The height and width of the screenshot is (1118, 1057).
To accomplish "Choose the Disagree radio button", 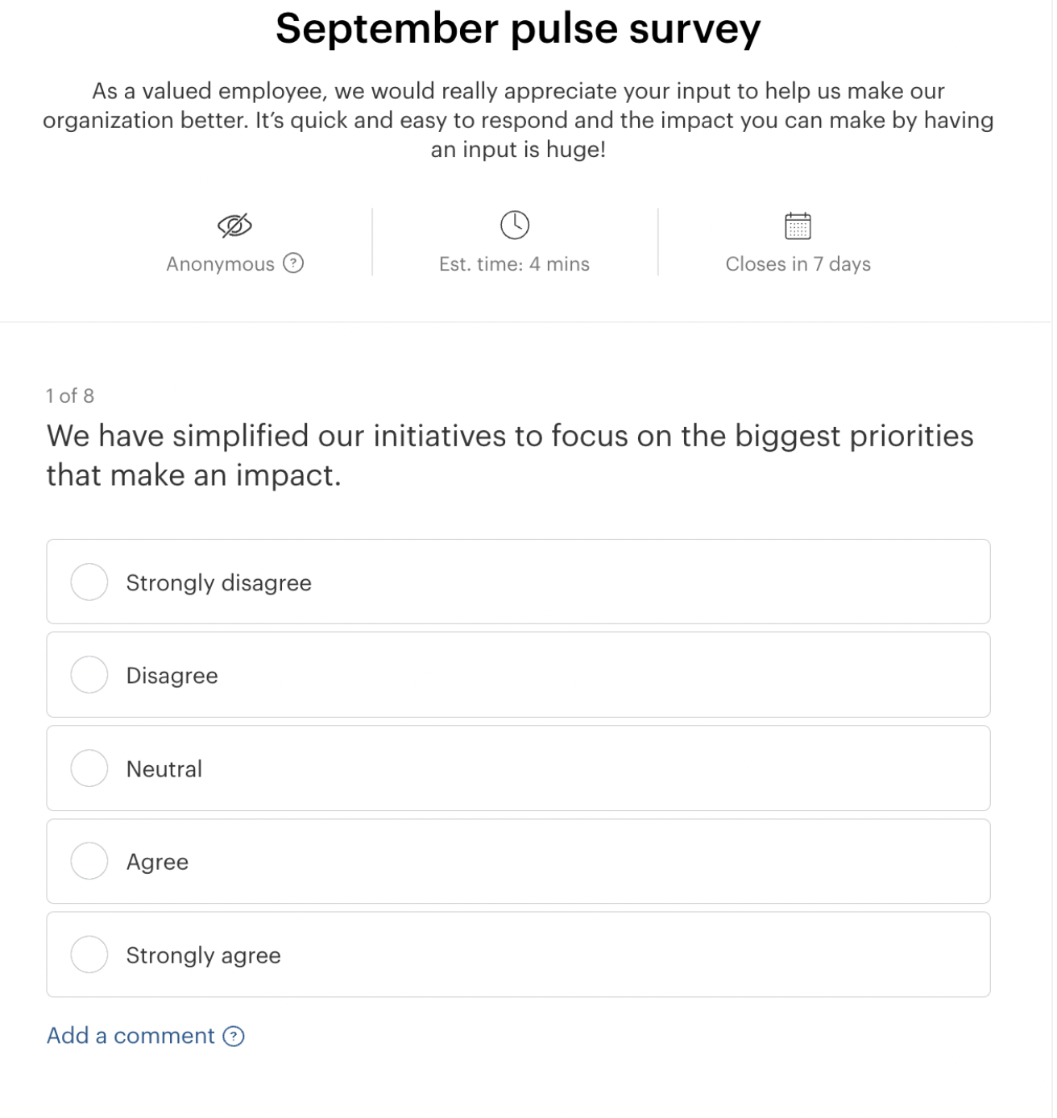I will [x=89, y=675].
